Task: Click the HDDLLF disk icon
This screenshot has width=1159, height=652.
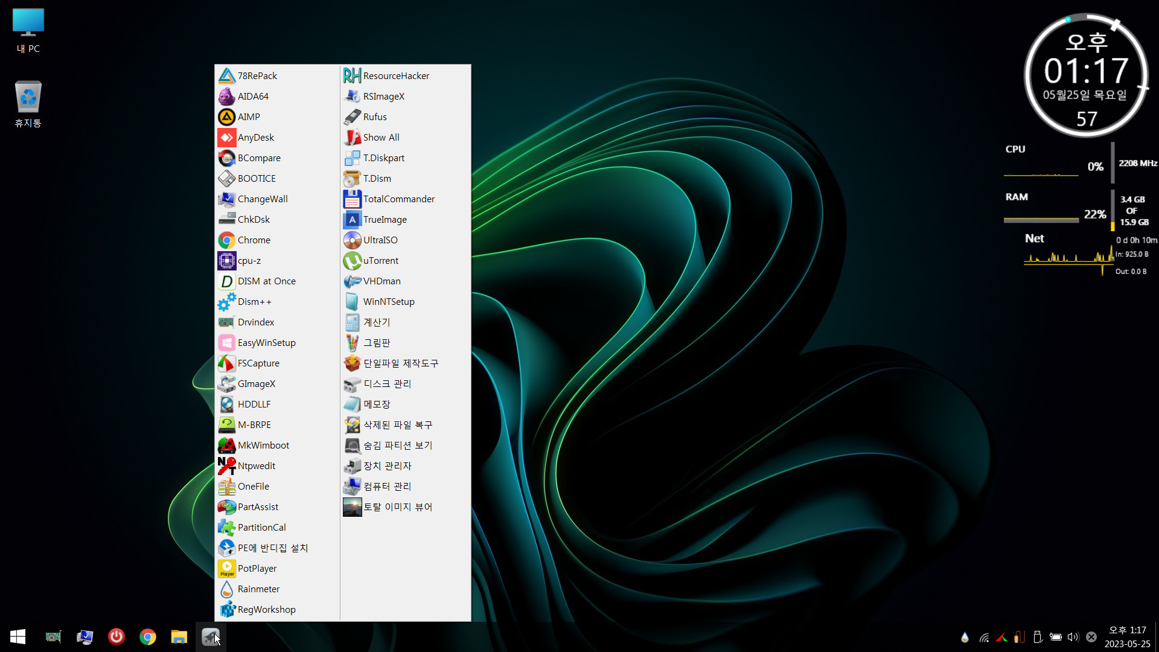Action: 226,404
